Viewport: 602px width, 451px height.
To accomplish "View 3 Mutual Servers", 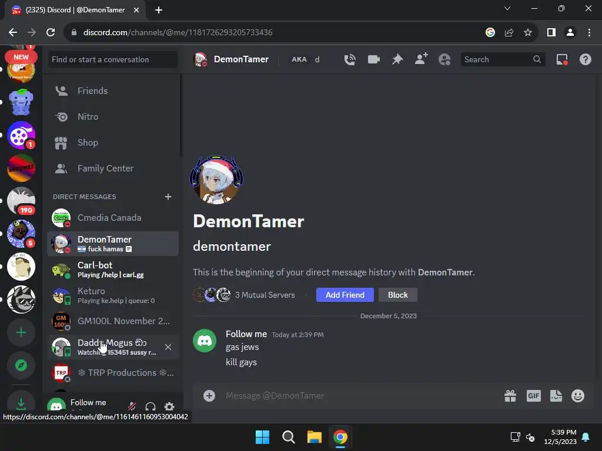I will (x=265, y=295).
